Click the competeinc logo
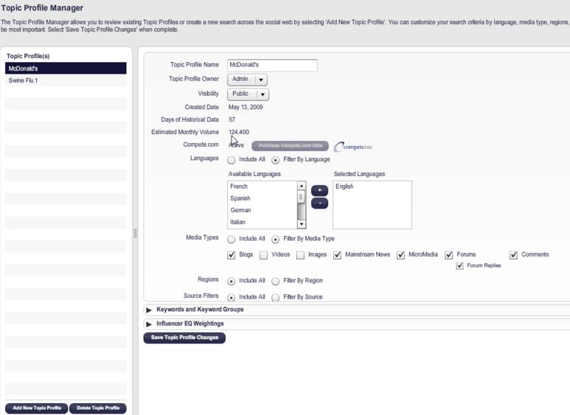Viewport: 570px width, 415px height. click(353, 147)
